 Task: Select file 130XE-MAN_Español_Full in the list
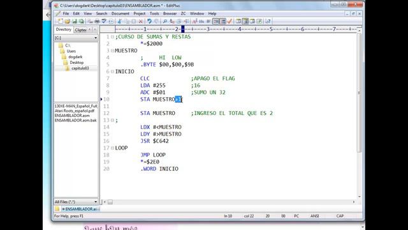[76, 106]
